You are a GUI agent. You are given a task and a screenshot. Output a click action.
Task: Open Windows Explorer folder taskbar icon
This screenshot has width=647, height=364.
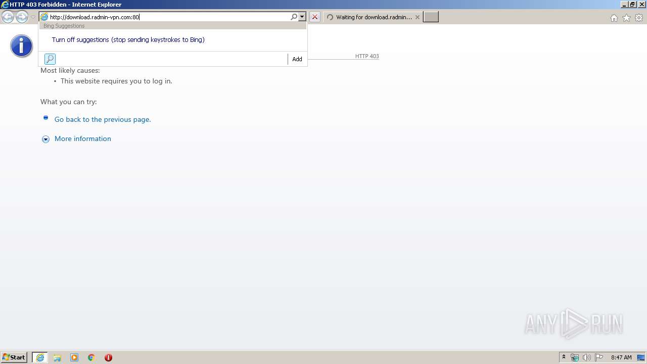pyautogui.click(x=57, y=357)
